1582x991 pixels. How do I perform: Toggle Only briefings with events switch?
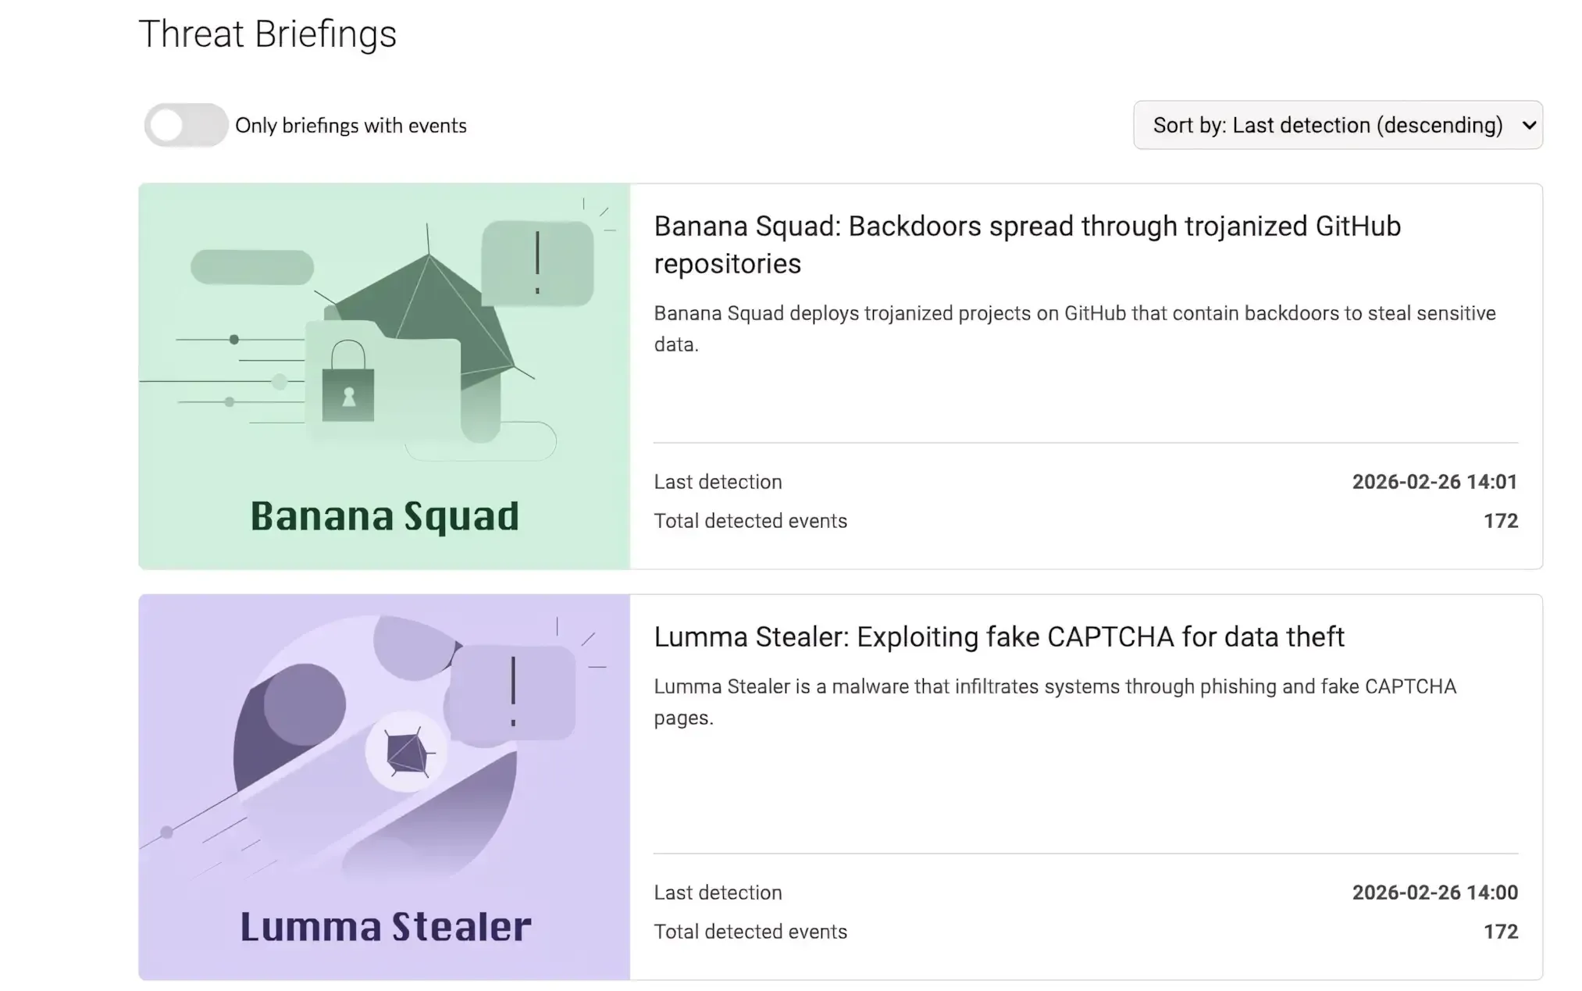[186, 125]
